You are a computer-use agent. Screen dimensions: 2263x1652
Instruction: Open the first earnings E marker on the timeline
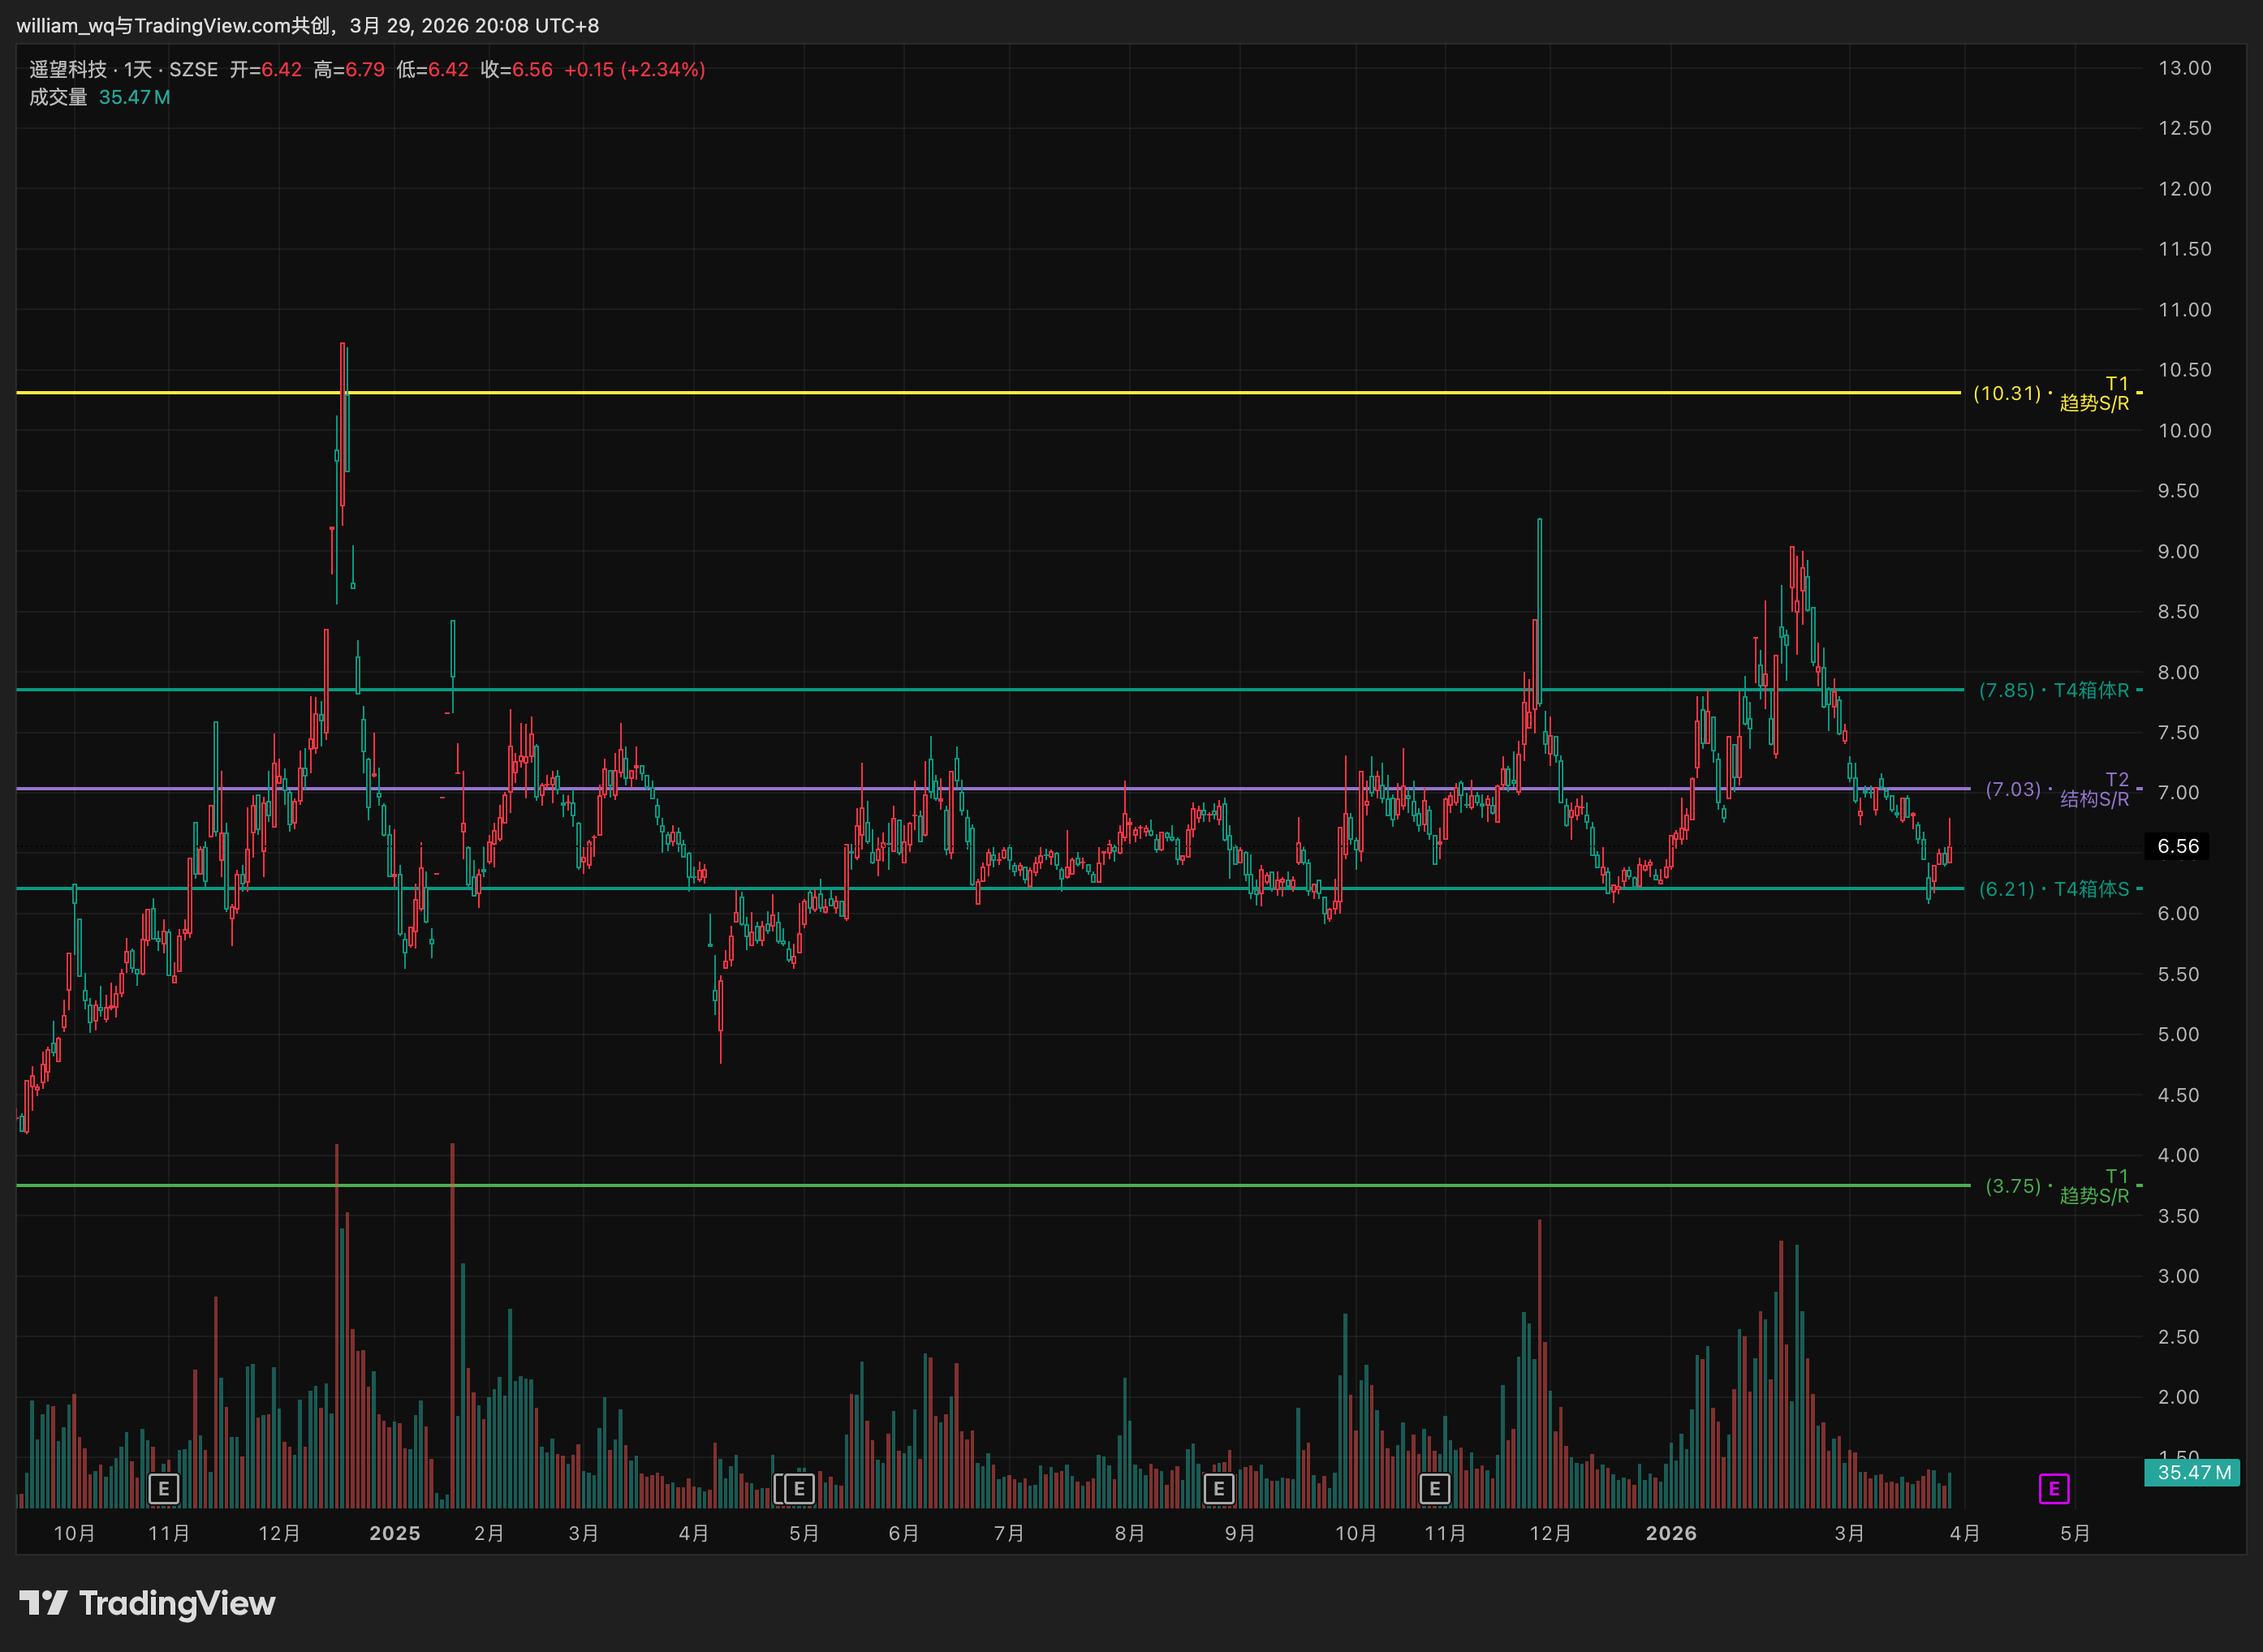pos(163,1489)
